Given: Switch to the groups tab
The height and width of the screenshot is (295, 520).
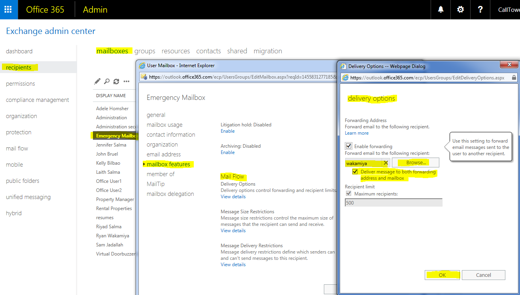Looking at the screenshot, I should tap(145, 51).
